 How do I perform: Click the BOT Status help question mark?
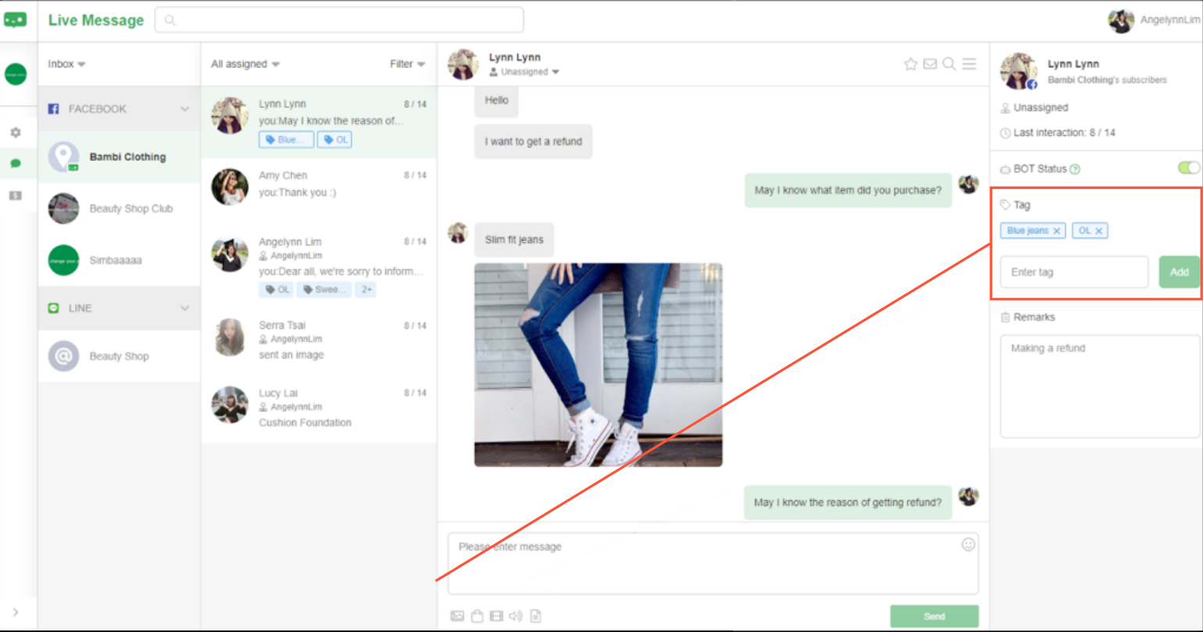point(1075,169)
